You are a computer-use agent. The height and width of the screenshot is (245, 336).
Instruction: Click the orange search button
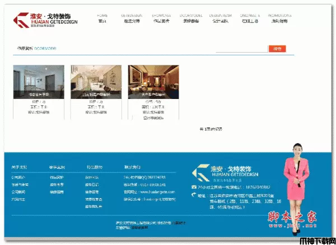[277, 49]
